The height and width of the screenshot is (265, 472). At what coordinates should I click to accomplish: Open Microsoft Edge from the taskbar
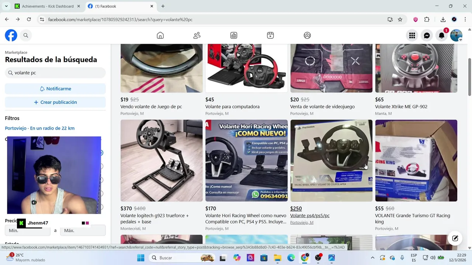[291, 258]
